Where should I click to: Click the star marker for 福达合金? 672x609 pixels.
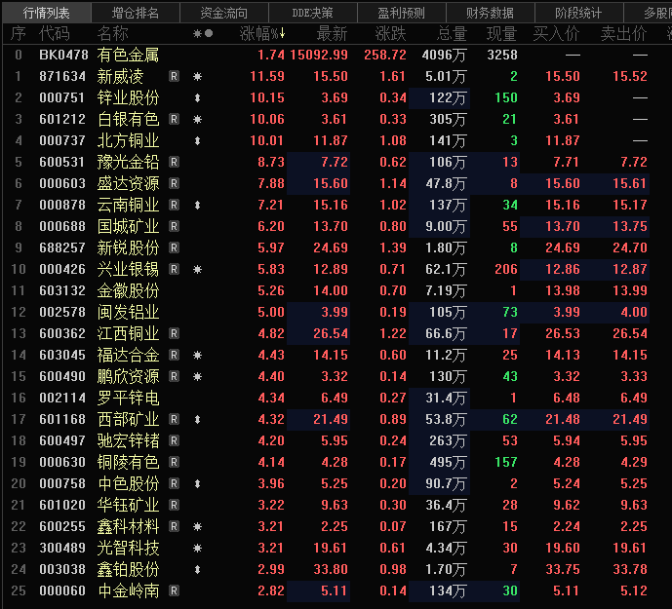point(197,355)
